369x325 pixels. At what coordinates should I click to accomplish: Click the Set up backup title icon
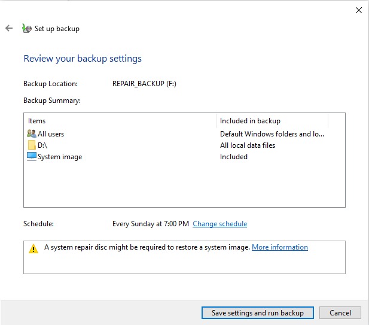point(26,28)
